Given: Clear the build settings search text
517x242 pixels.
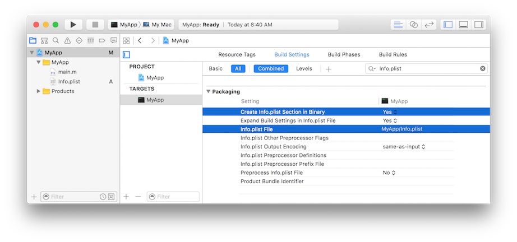Looking at the screenshot, I should 482,69.
